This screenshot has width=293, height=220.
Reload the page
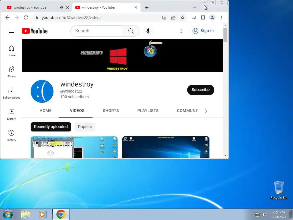tap(26, 17)
